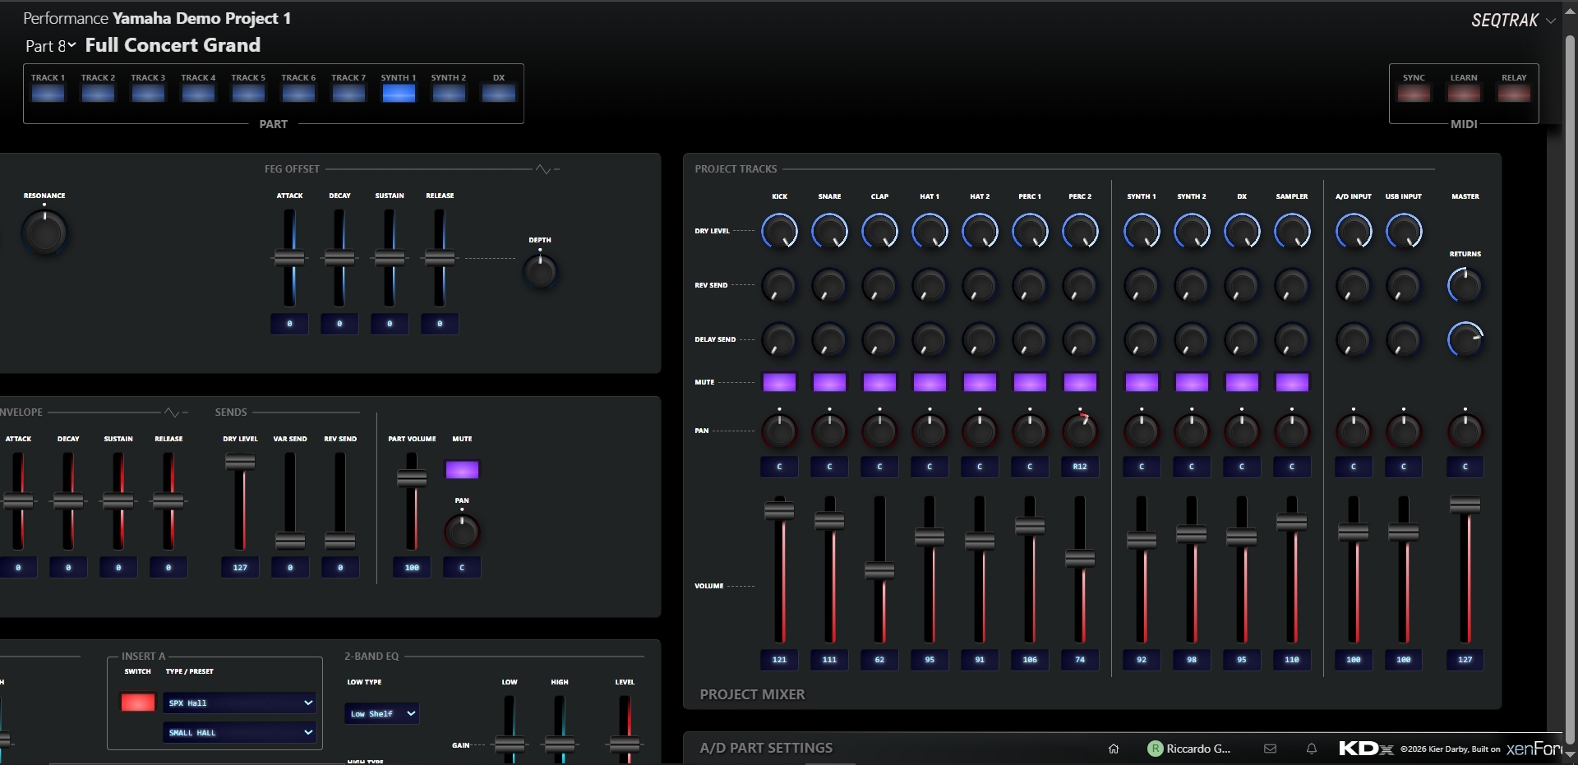Open the Part 8 selector dropdown

point(51,46)
